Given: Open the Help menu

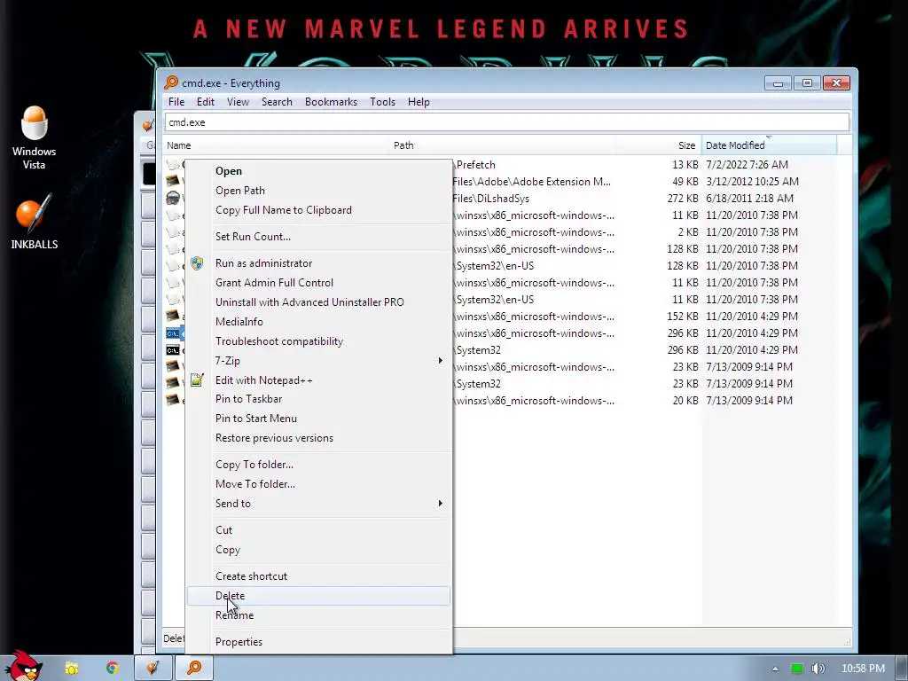Looking at the screenshot, I should click(x=419, y=102).
